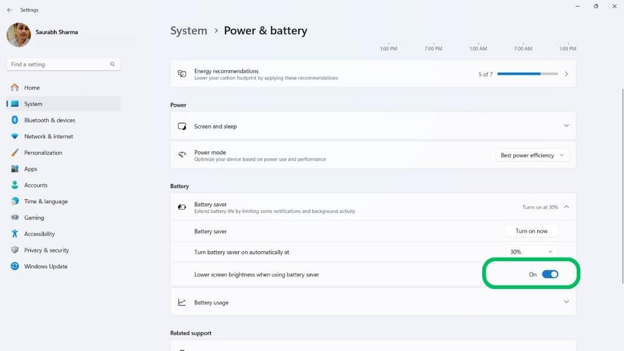
Task: Click the Network & internet wifi icon
Action: click(15, 136)
